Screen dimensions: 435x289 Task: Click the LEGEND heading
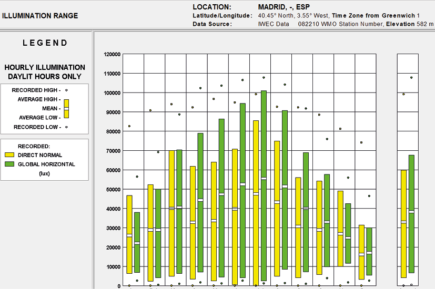45,43
